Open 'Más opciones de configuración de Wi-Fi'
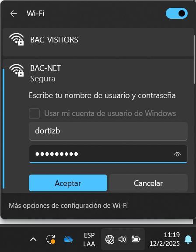The height and width of the screenshot is (252, 196). pyautogui.click(x=68, y=206)
